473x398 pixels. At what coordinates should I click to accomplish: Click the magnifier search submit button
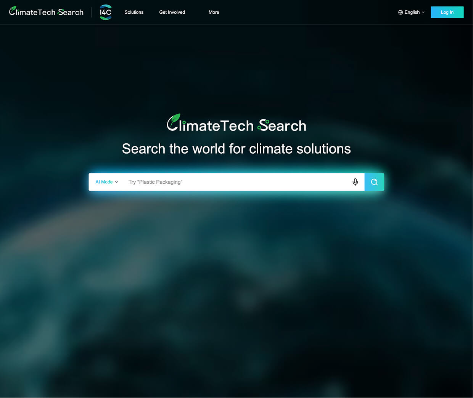374,182
